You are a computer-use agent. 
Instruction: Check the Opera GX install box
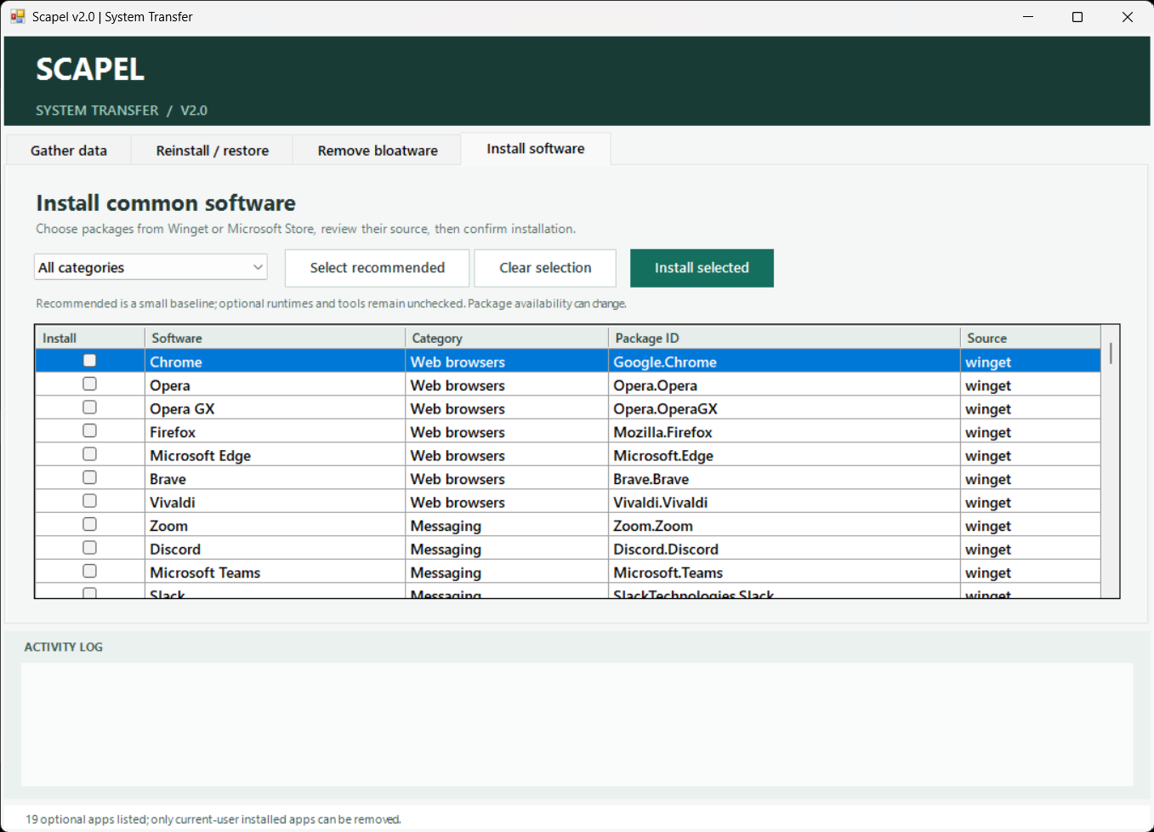click(x=89, y=407)
